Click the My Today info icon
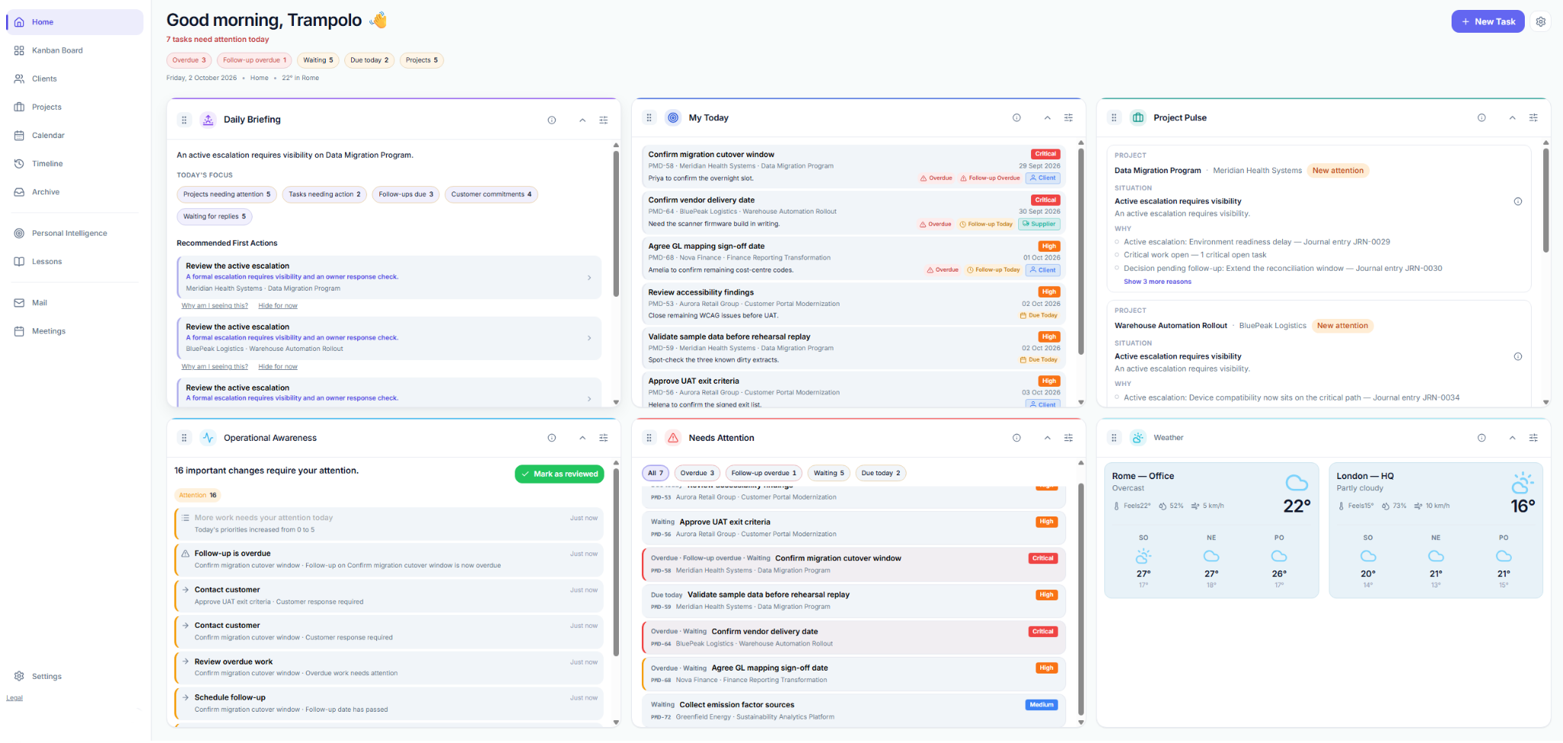1563x743 pixels. (1017, 118)
